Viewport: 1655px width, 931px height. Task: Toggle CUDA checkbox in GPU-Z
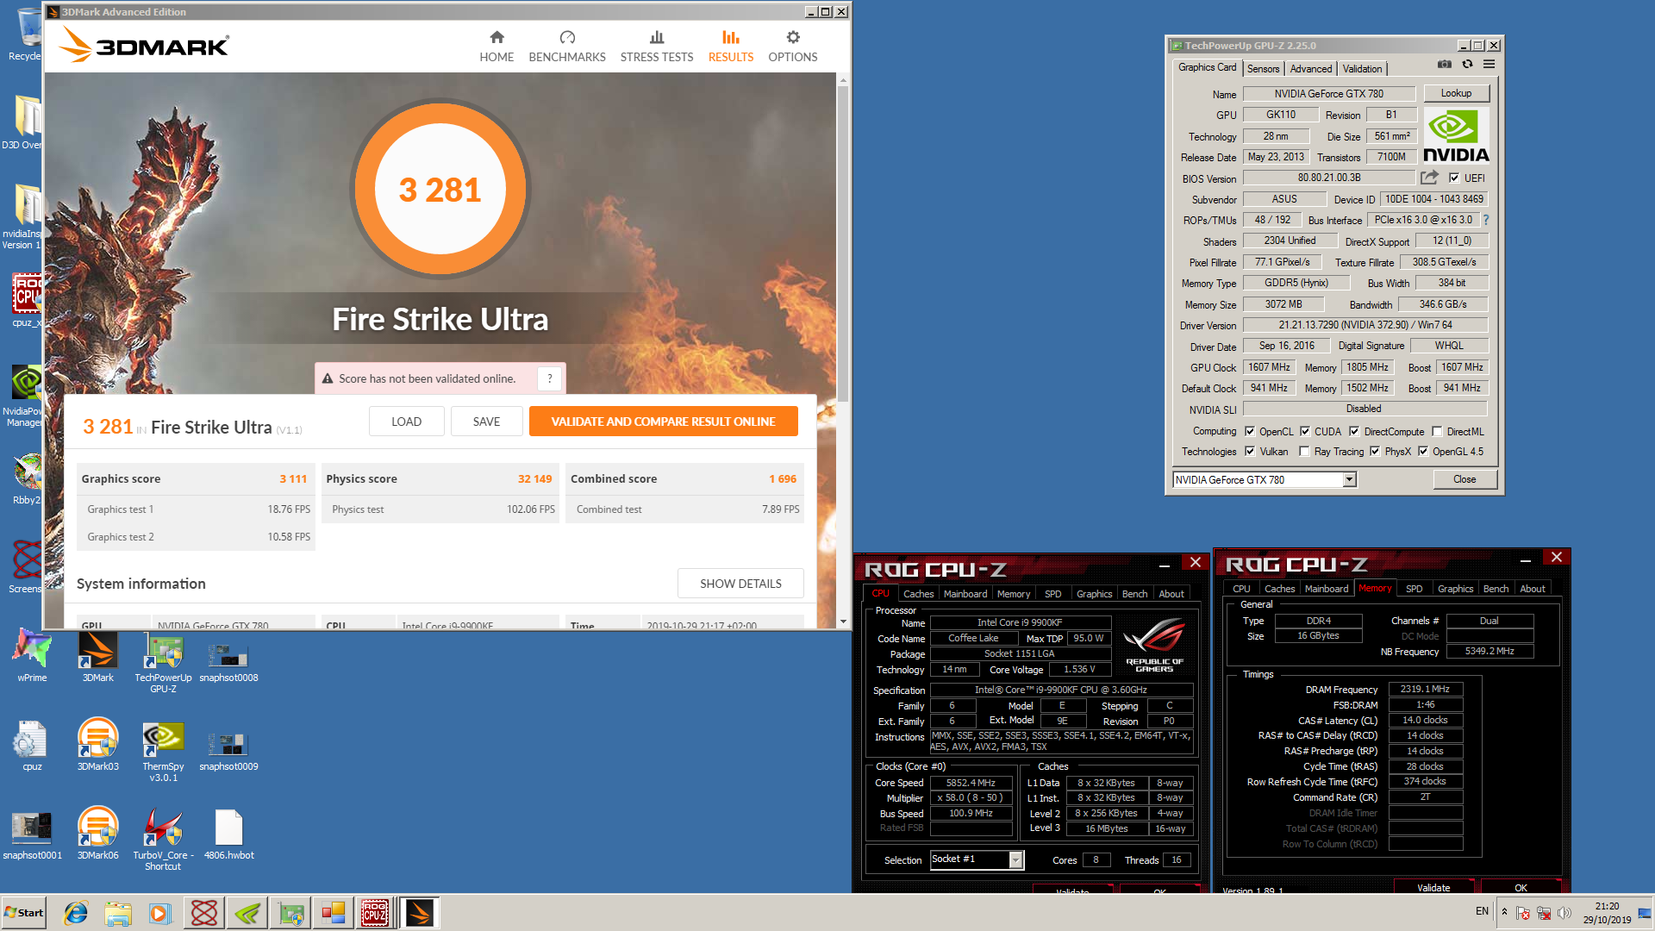tap(1305, 432)
